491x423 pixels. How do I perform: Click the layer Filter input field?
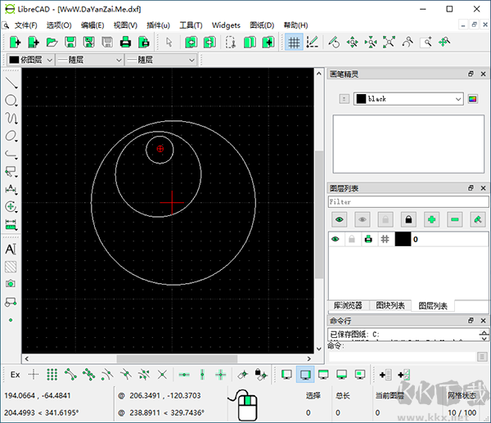408,201
